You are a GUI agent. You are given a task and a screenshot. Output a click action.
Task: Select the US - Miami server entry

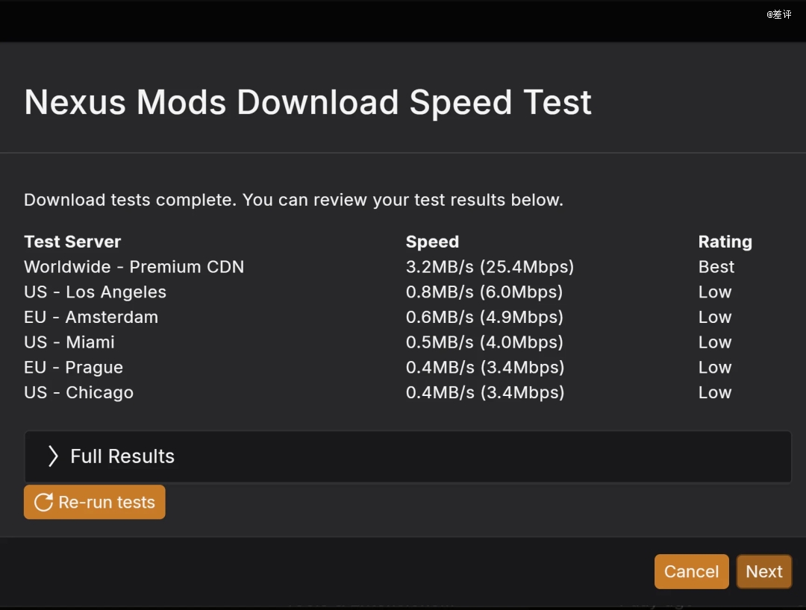point(69,342)
